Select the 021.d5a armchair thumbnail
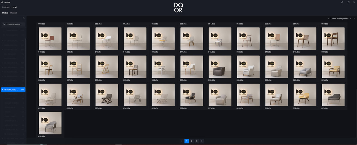Screen dimensions: 357x145 point(220,95)
